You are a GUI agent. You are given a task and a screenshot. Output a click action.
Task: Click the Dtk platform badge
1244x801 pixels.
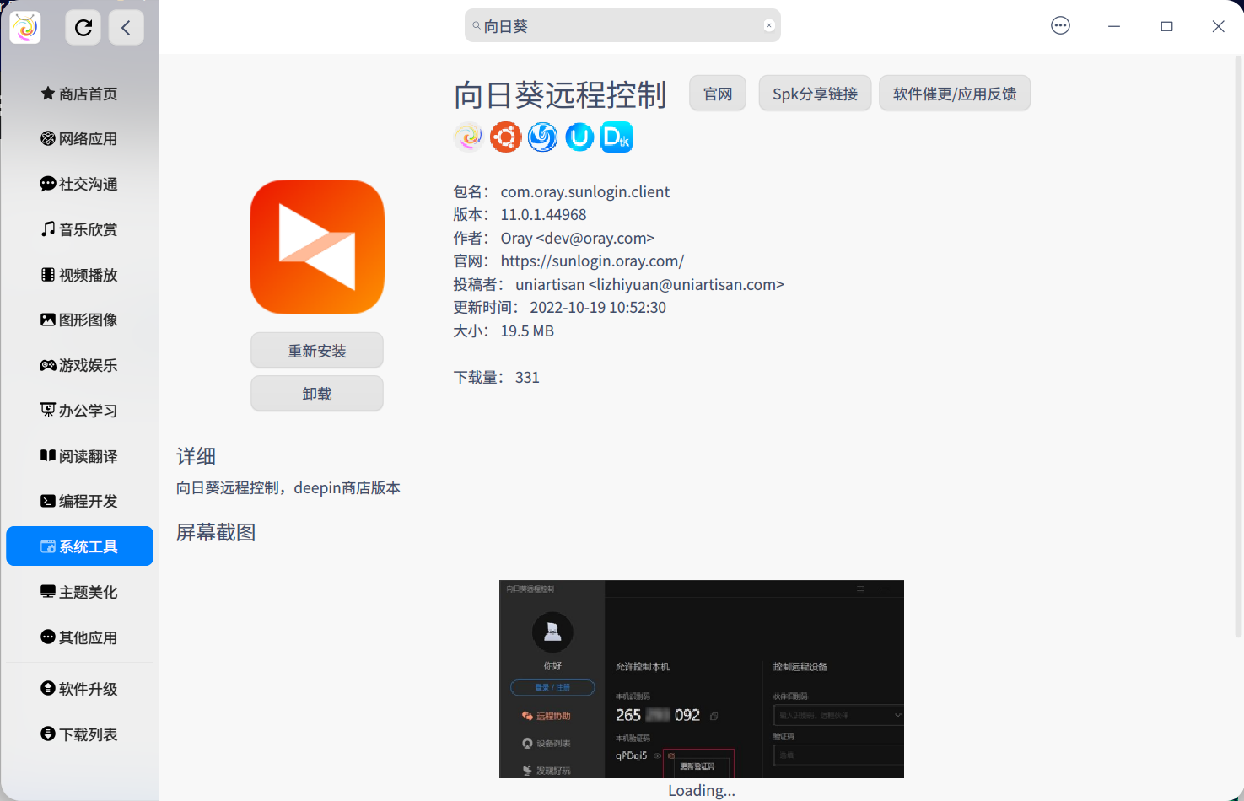point(617,137)
